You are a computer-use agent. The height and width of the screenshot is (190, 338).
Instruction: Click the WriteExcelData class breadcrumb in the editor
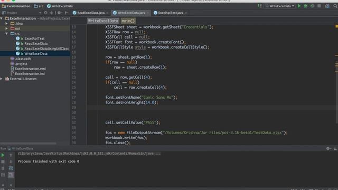click(103, 21)
